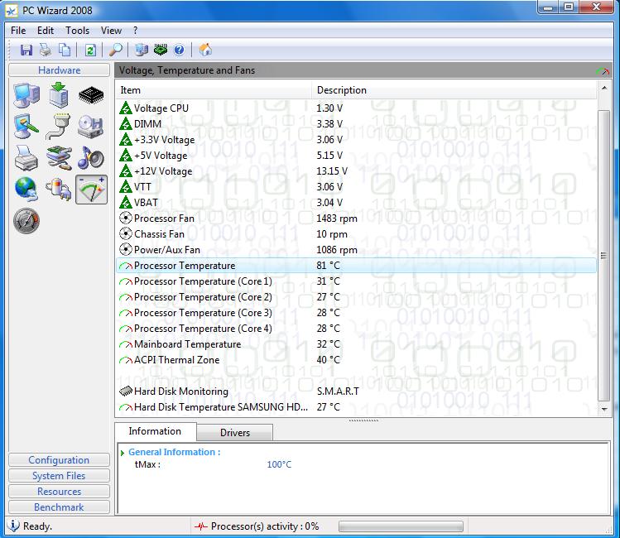
Task: Open Drives disk icon
Action: tap(90, 127)
